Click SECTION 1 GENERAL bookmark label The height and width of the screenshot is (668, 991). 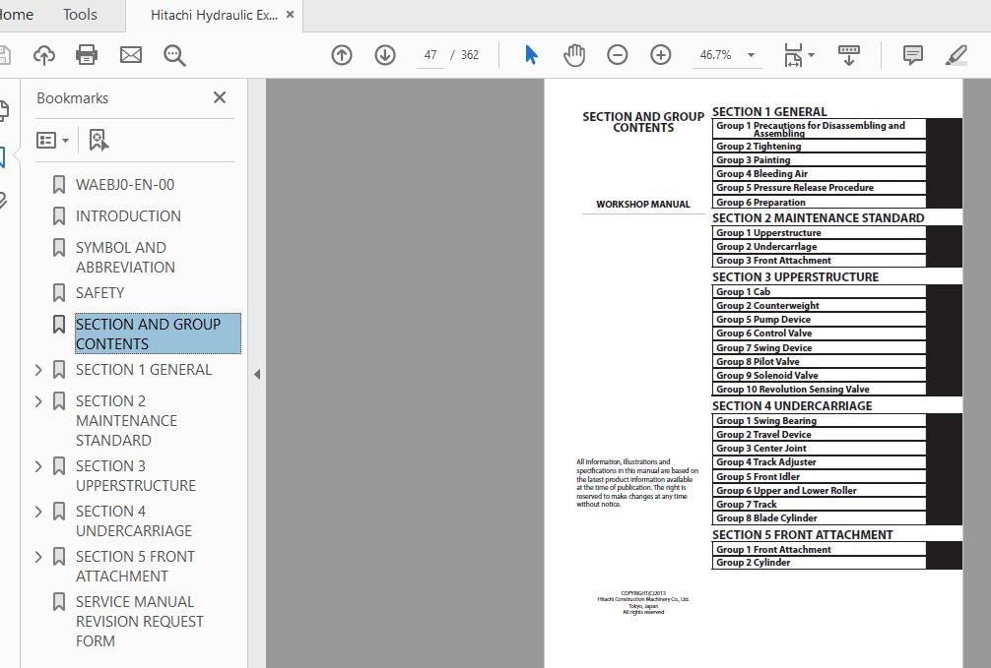144,370
